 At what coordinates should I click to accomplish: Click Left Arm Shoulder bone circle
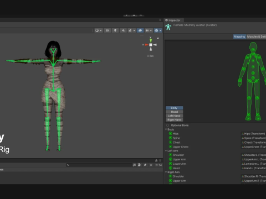pos(171,155)
